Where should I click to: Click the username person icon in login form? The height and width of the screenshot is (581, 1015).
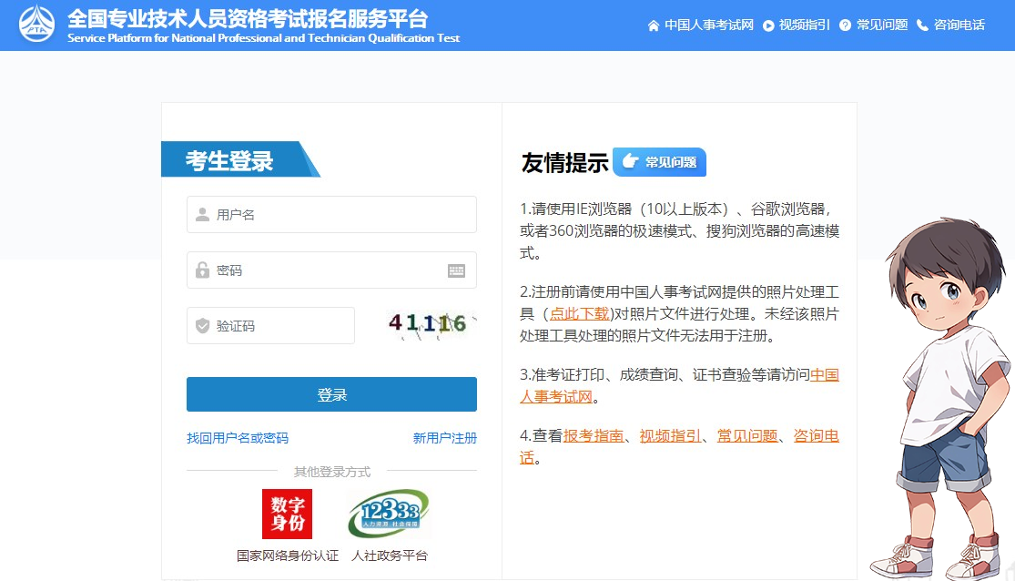click(x=202, y=214)
